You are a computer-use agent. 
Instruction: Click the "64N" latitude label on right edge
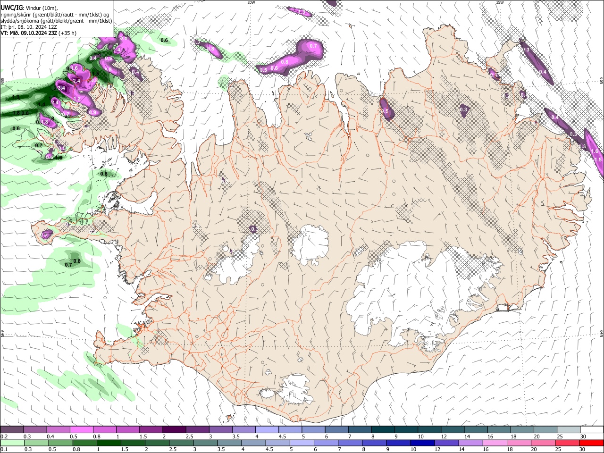click(x=602, y=334)
